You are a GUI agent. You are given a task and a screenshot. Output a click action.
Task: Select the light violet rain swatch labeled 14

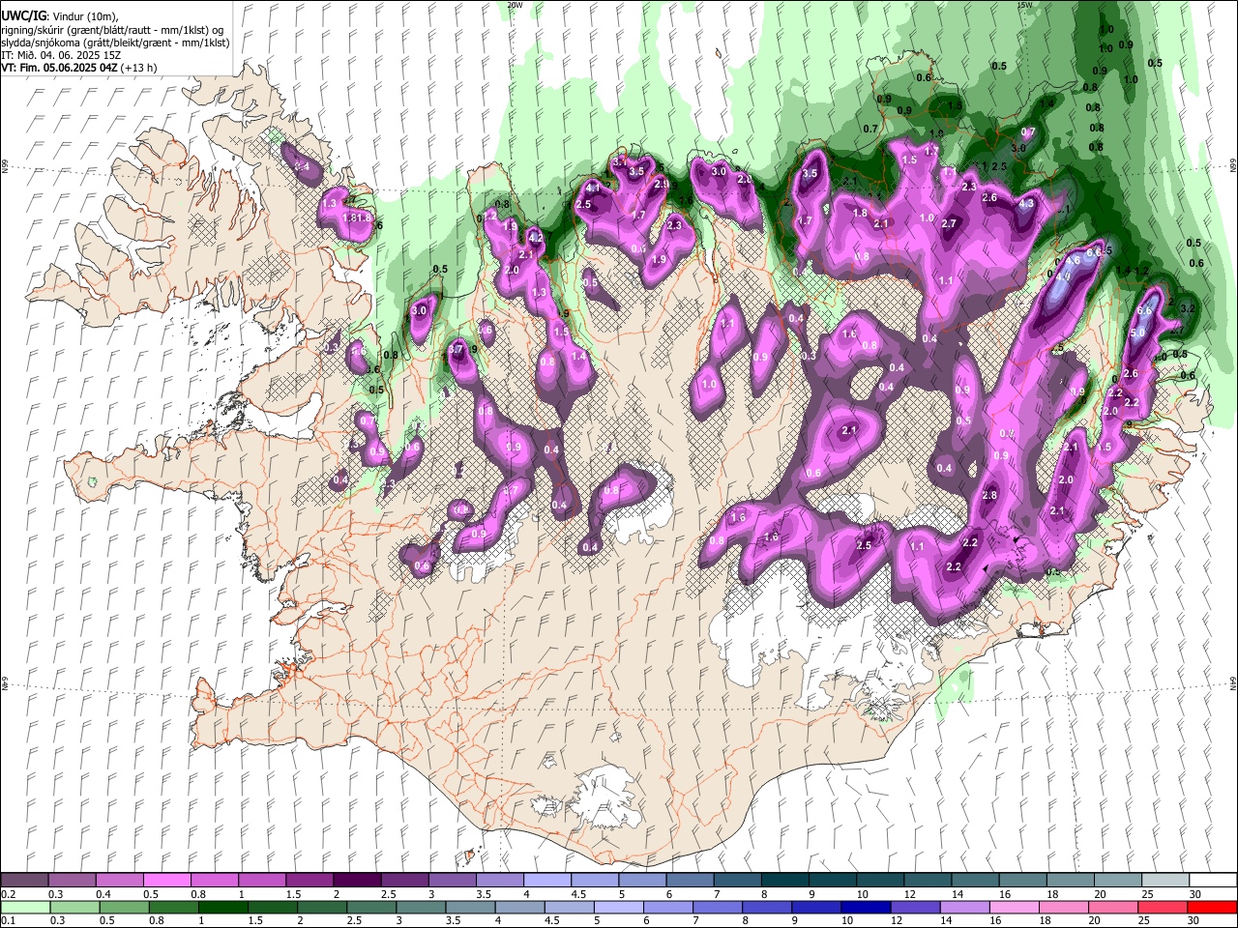(x=965, y=907)
